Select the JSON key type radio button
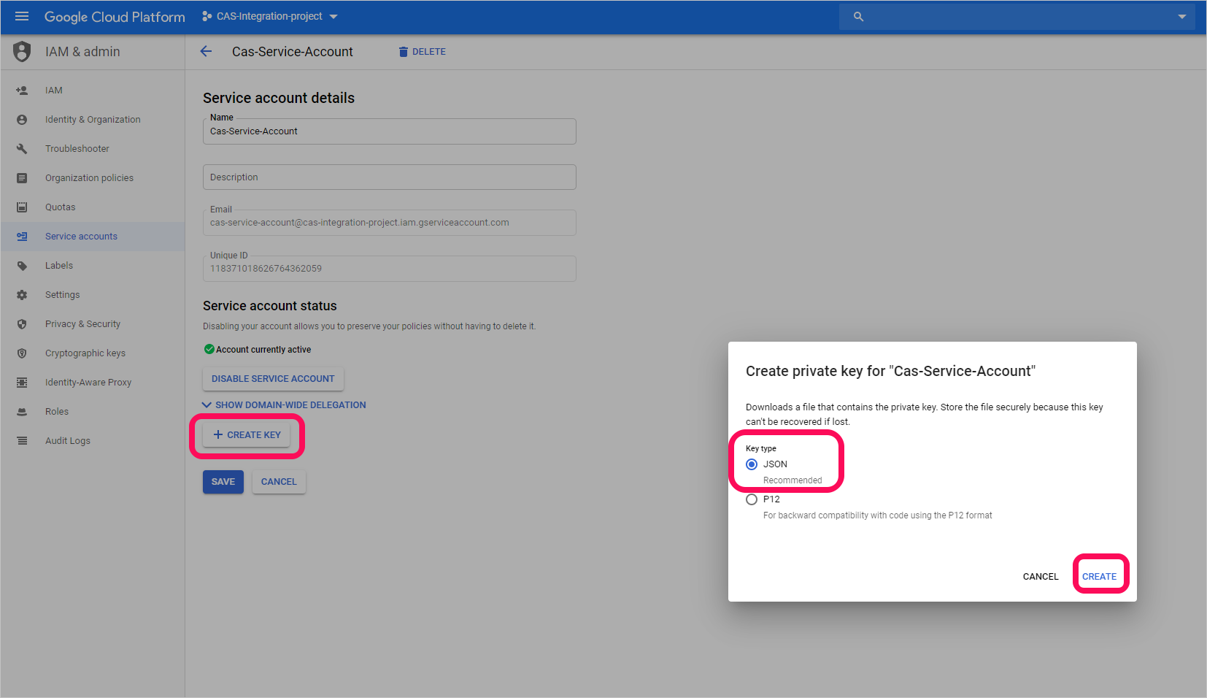1207x698 pixels. pyautogui.click(x=752, y=464)
